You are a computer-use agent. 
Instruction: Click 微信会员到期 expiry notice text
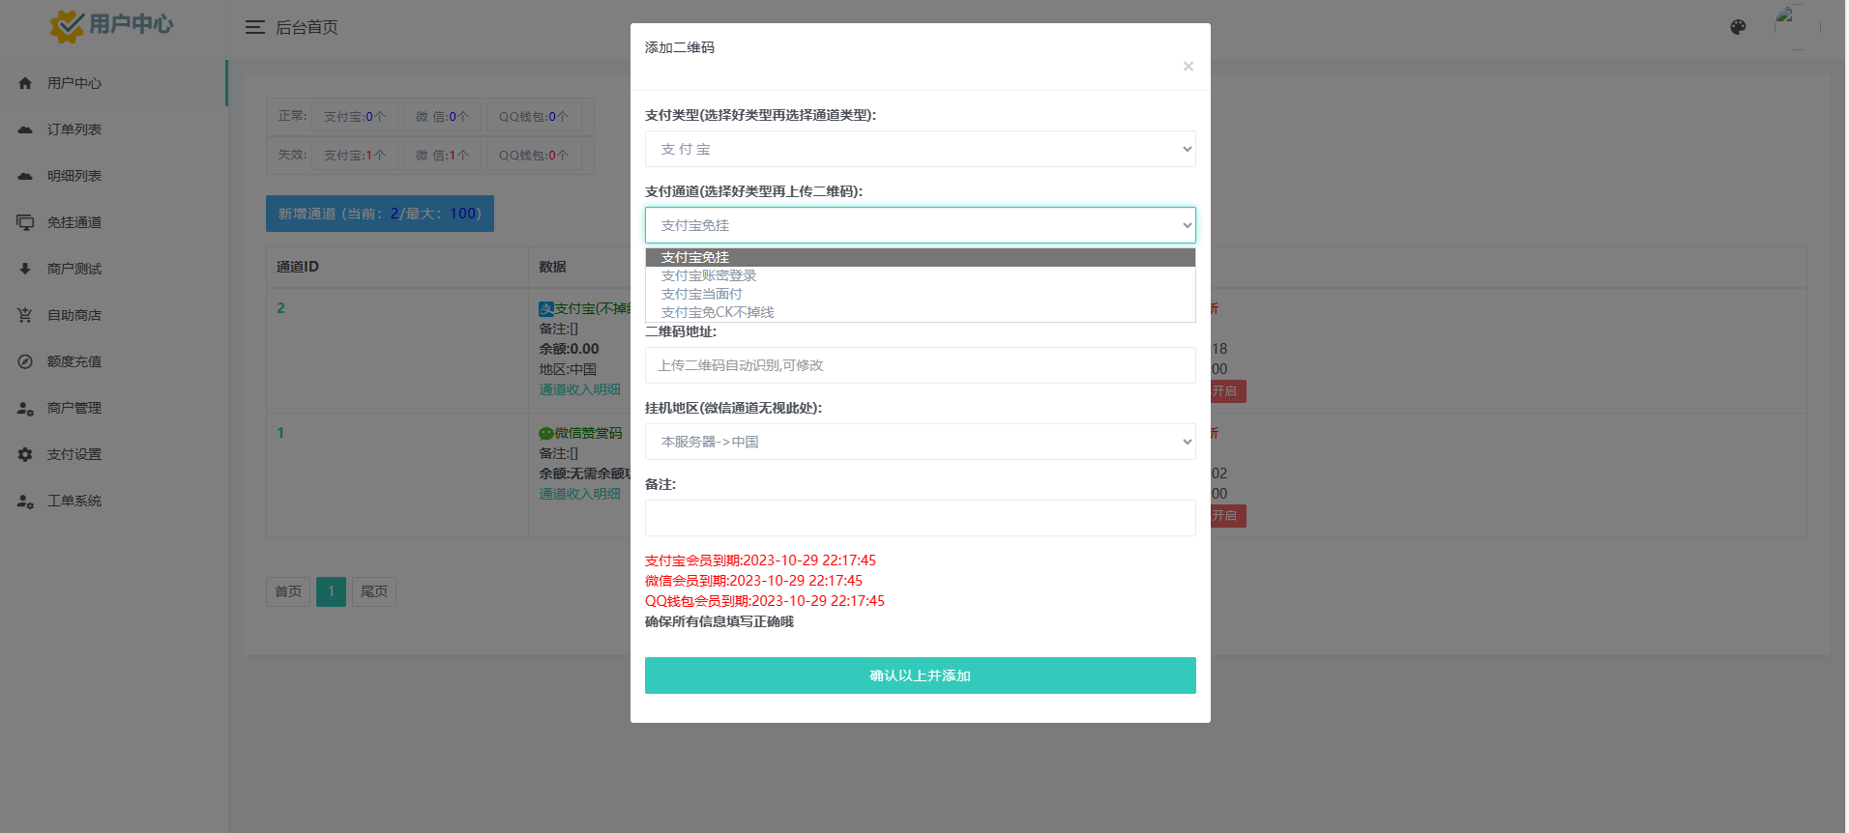753,581
